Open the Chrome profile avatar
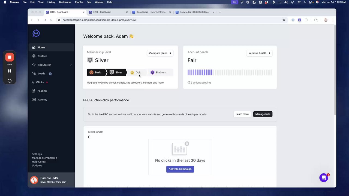The height and width of the screenshot is (196, 349). coord(326,20)
